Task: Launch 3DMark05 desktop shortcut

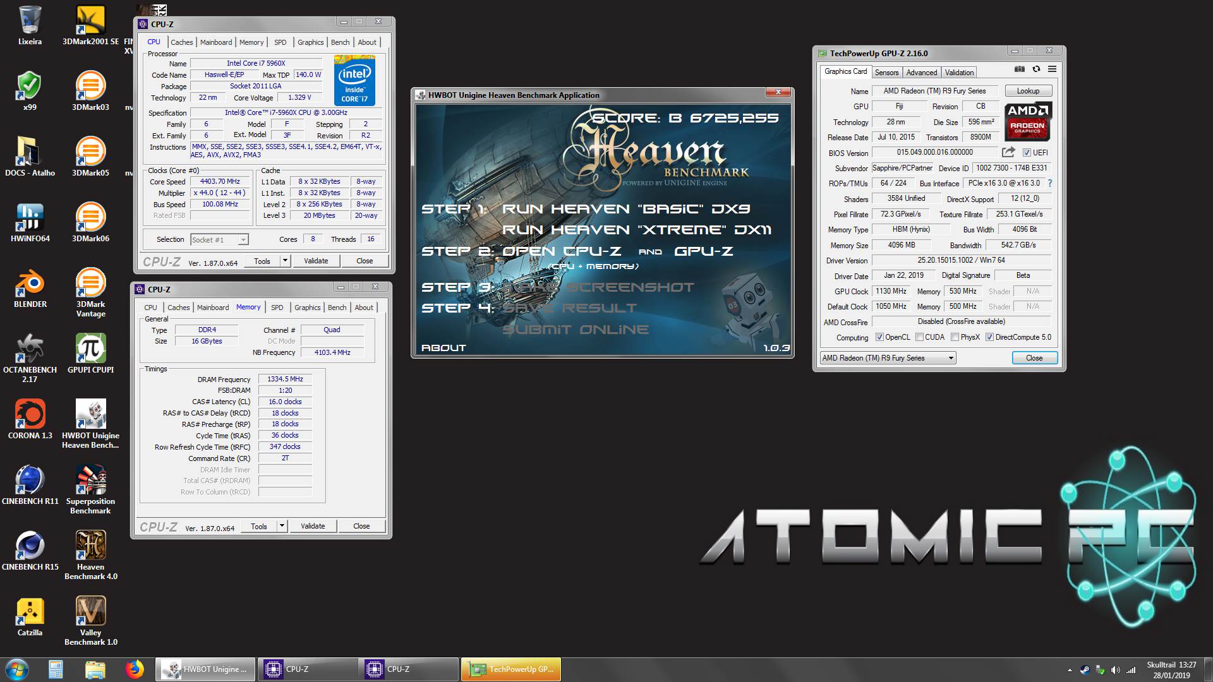Action: (x=90, y=157)
